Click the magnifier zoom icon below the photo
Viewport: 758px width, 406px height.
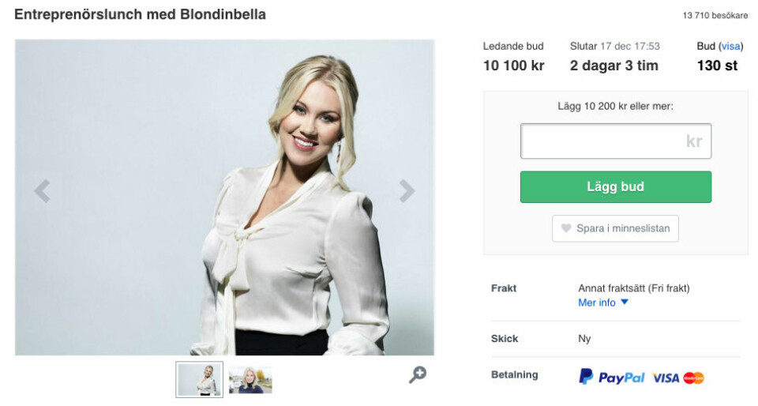pyautogui.click(x=418, y=375)
